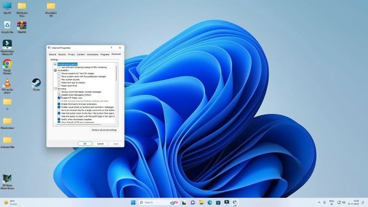Launch Microsoft Edge from the taskbar
The height and width of the screenshot is (207, 368).
pyautogui.click(x=209, y=202)
